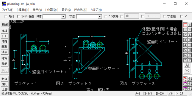Toggle layer button D

(x=189, y=50)
